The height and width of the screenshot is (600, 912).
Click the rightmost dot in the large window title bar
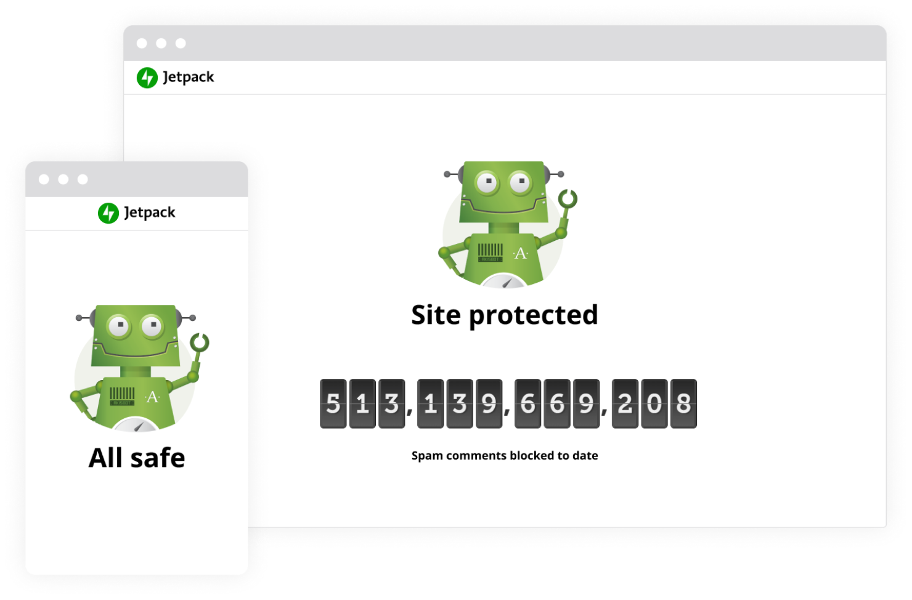181,43
